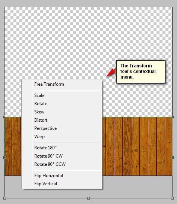Select the Perspective transform entry
The height and width of the screenshot is (204, 177).
click(62, 128)
